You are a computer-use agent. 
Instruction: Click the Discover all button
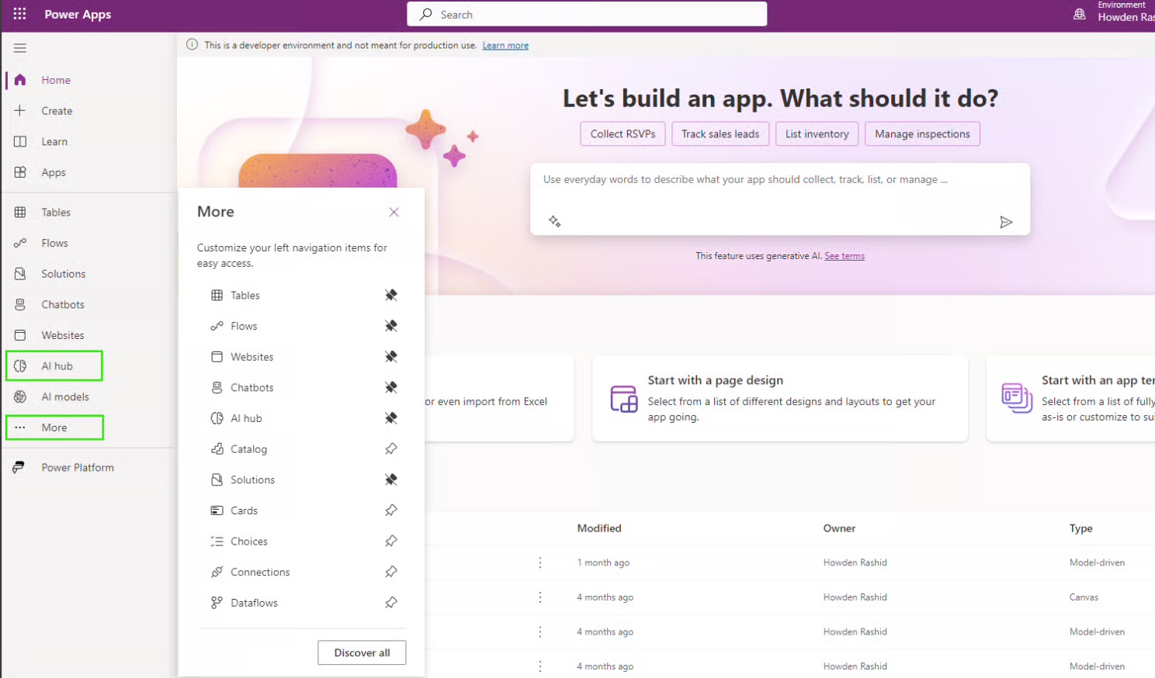[362, 652]
